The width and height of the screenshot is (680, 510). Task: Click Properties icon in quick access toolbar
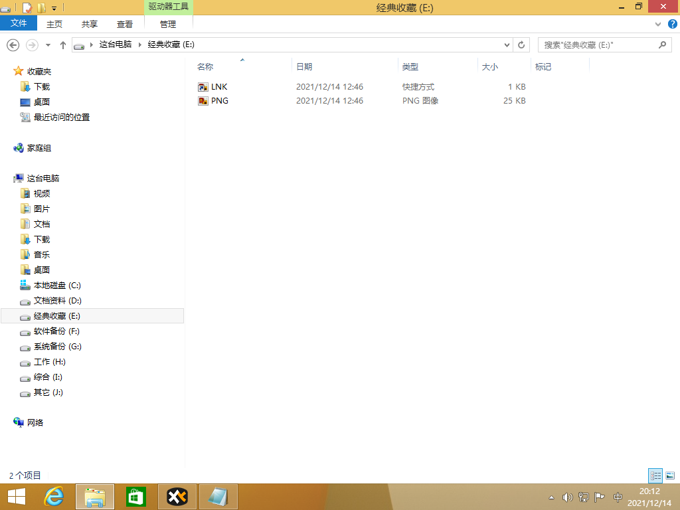(x=27, y=8)
